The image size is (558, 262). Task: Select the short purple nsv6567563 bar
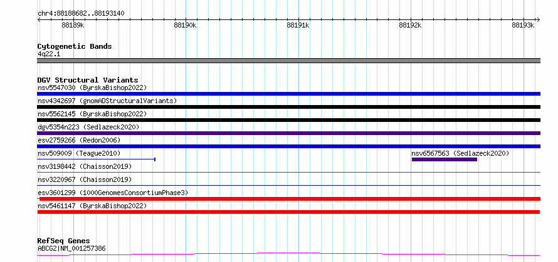tap(445, 159)
